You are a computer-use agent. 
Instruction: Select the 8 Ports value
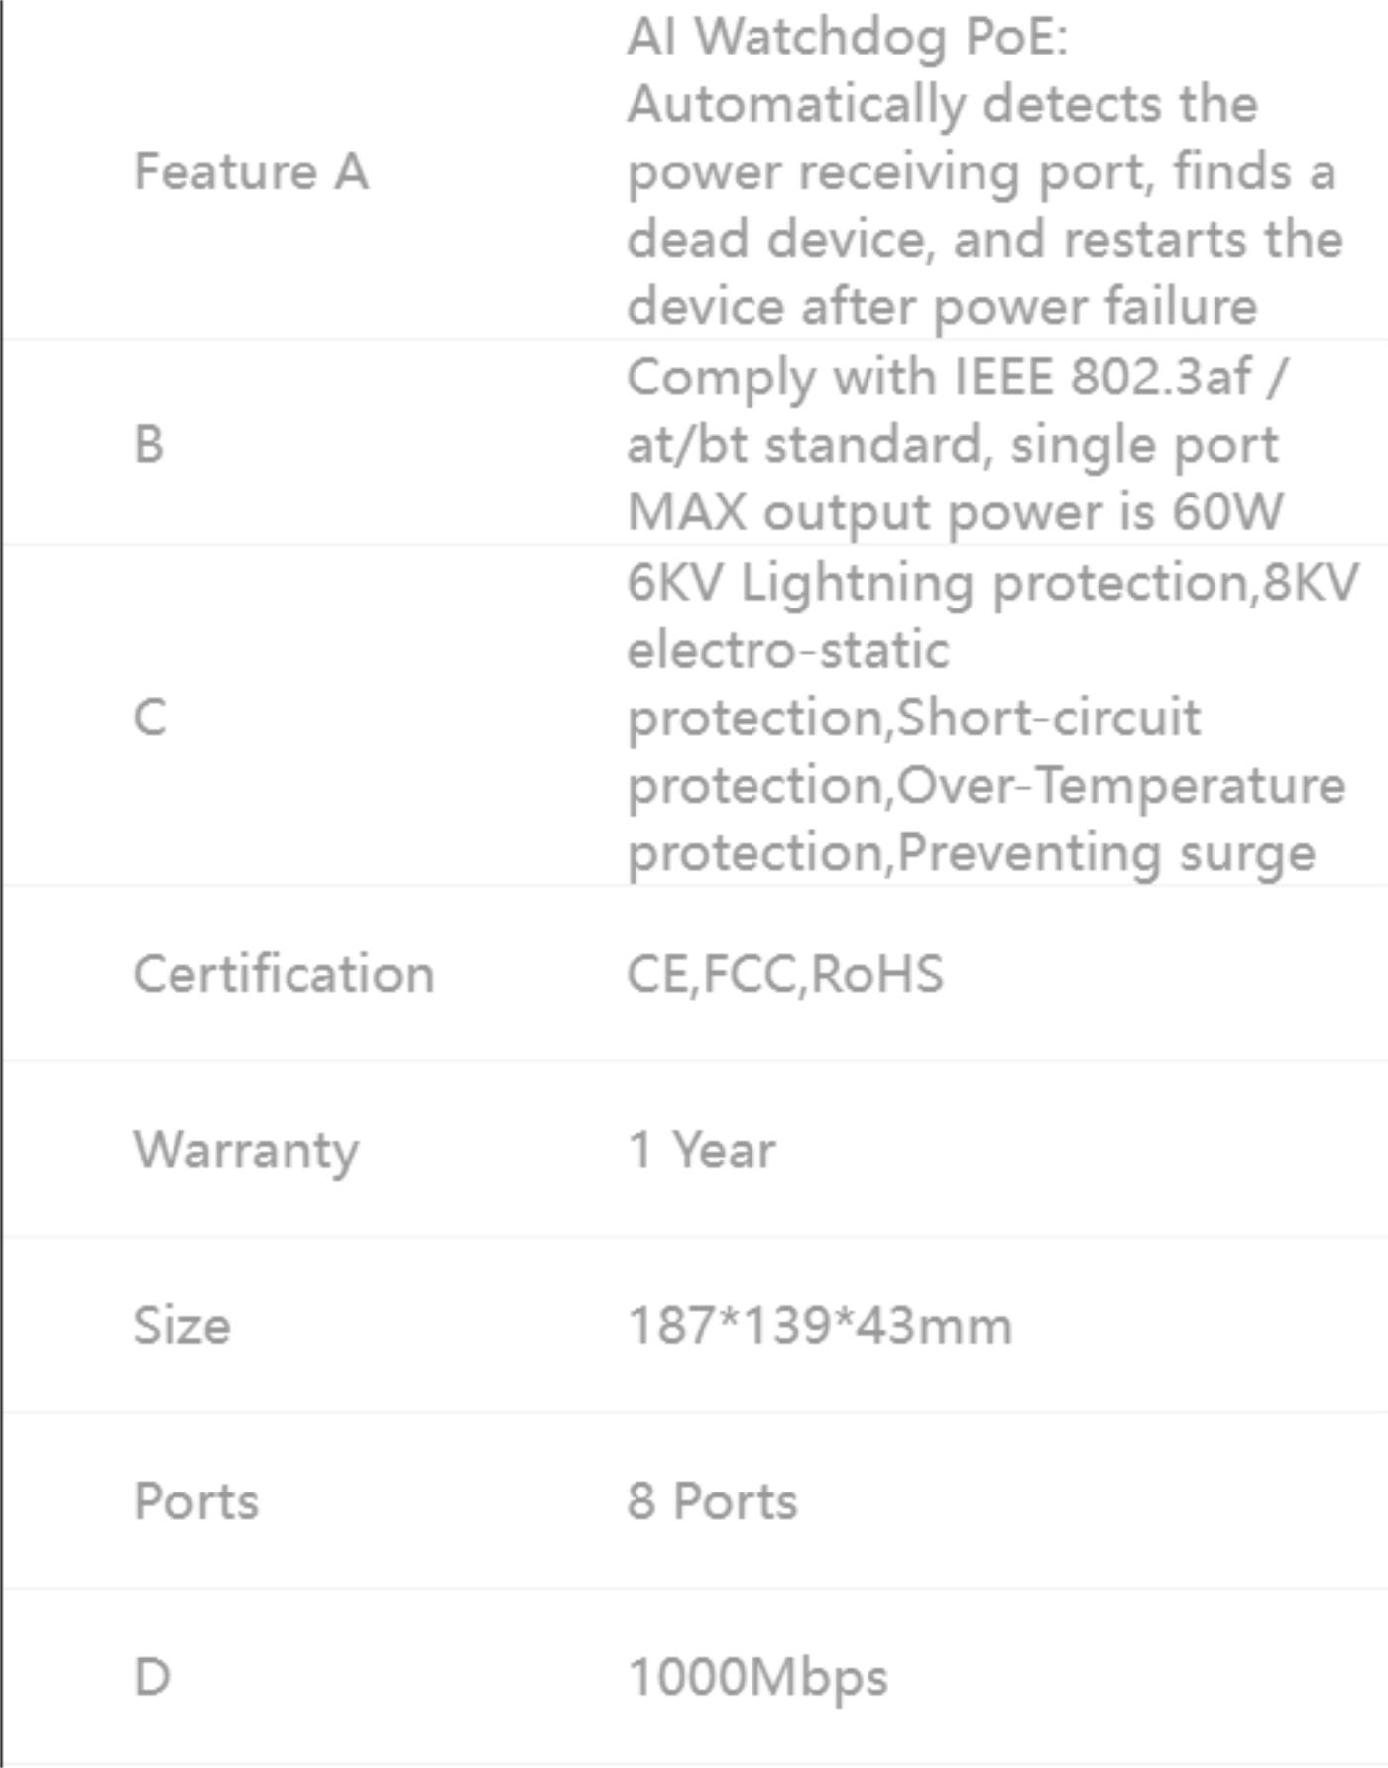[x=713, y=1501]
